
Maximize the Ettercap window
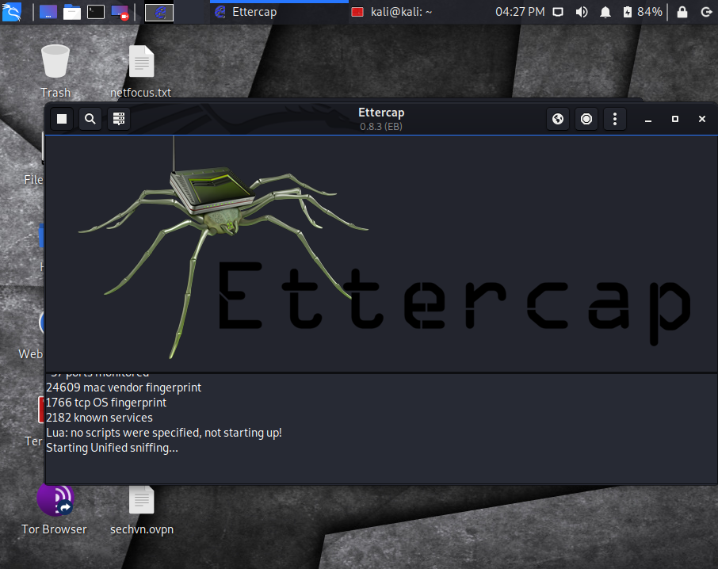tap(675, 119)
